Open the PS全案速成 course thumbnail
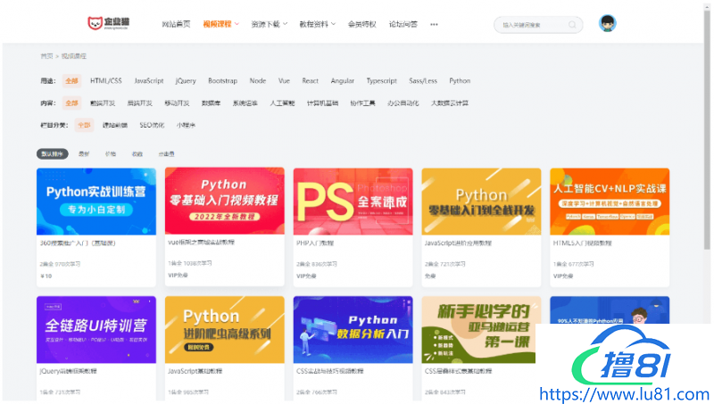Viewport: 714px width, 404px height. coord(353,201)
